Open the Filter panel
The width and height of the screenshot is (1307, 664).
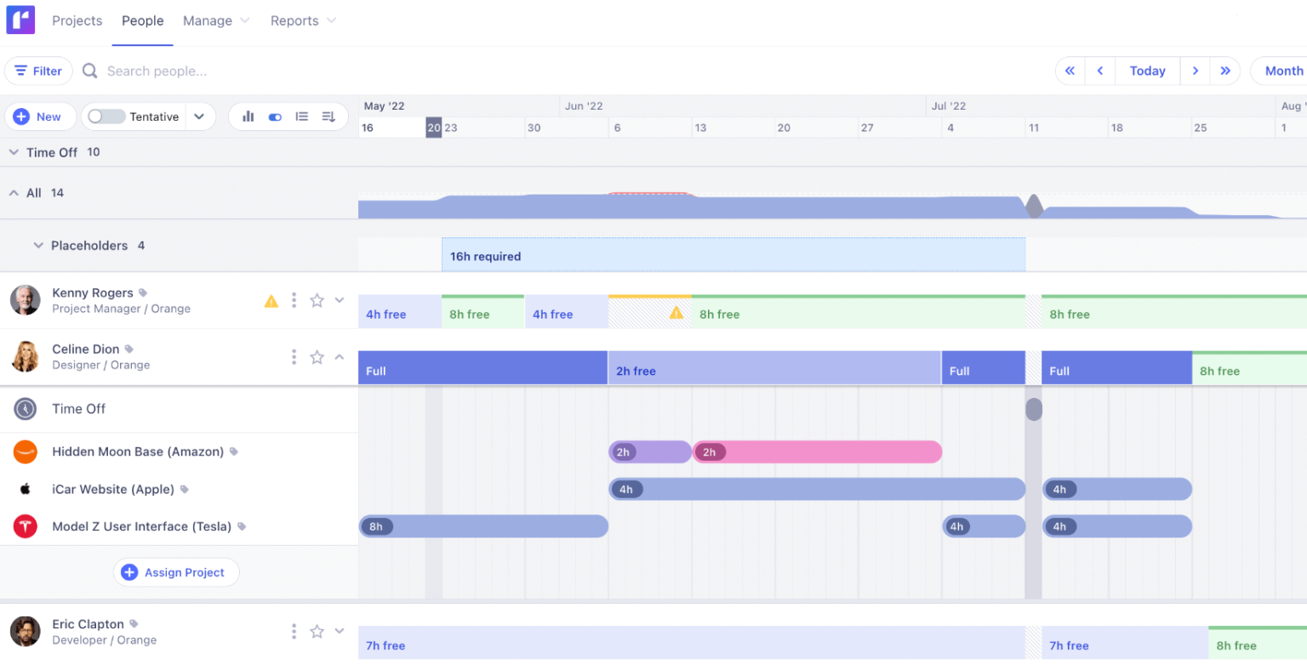pos(38,71)
